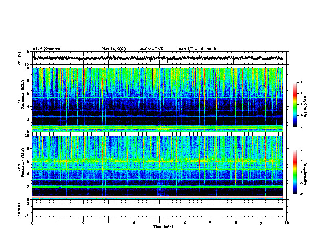Click the time axis tick label "1"
Screen dimensions: 323x250
(58, 223)
